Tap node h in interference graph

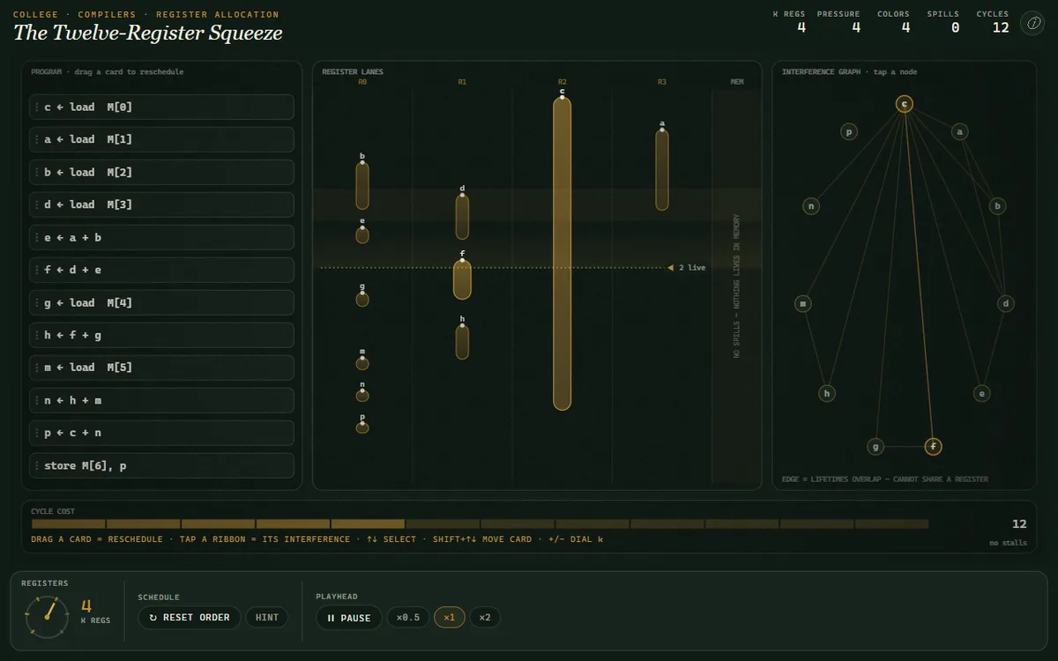827,393
